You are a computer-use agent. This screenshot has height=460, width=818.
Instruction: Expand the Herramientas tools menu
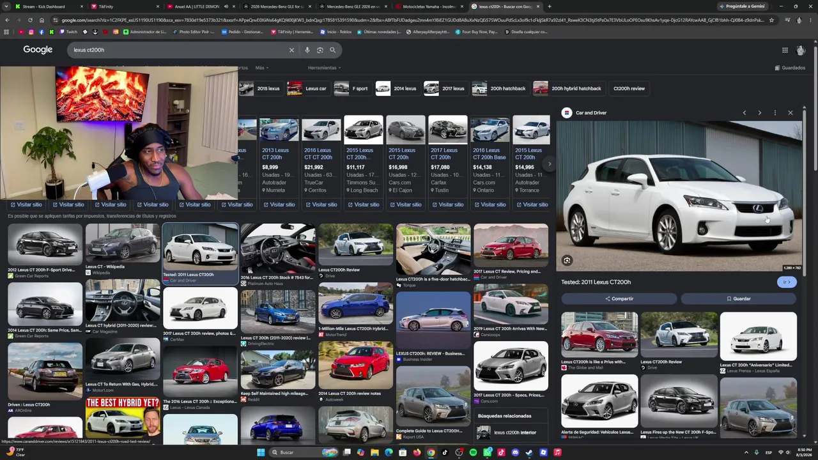[324, 68]
